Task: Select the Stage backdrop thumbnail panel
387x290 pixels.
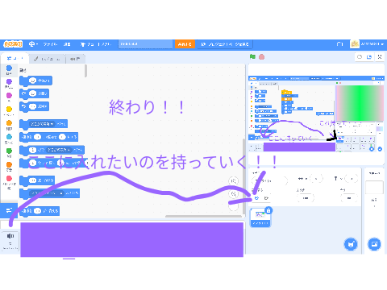Action: point(374,188)
